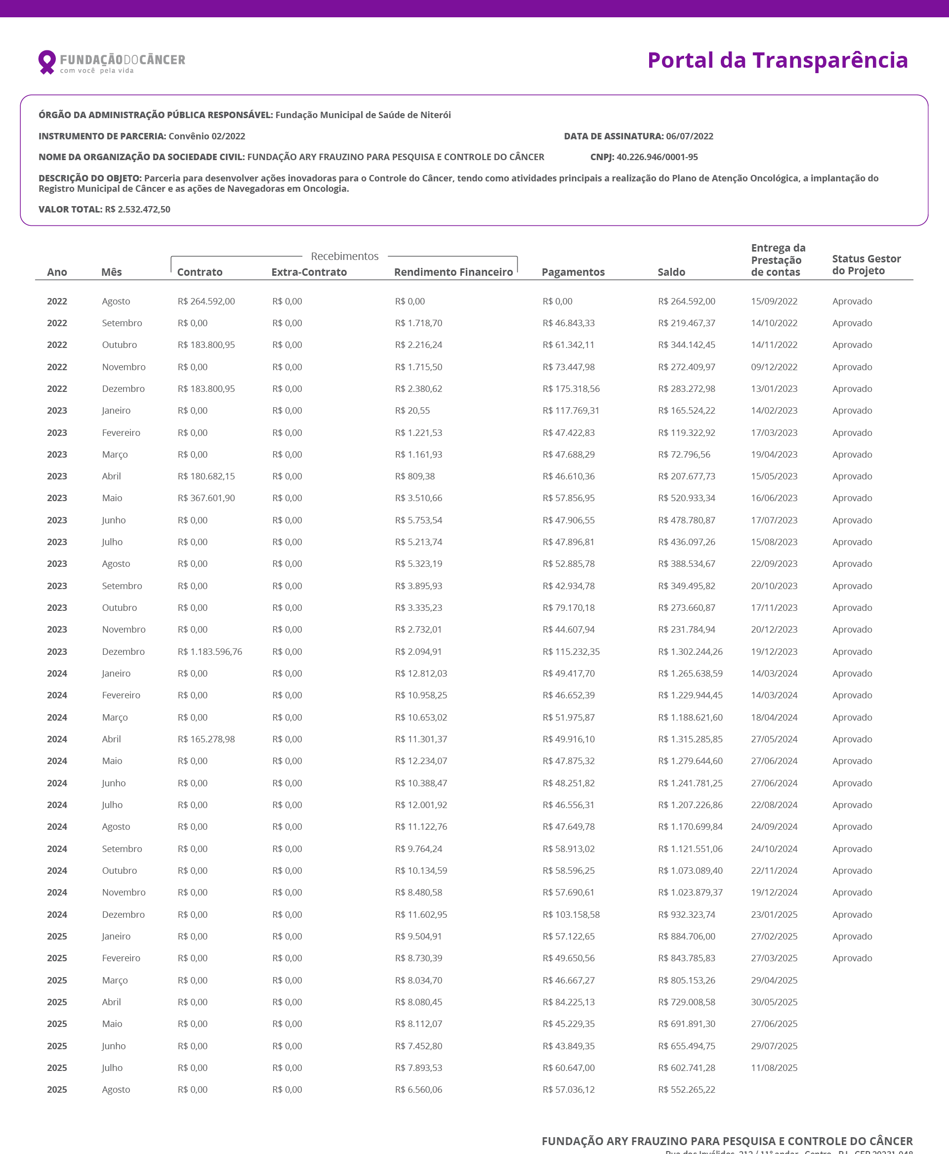The width and height of the screenshot is (949, 1154).
Task: Select the Dezembro 2023 contract value R$ 1.183.596,76
Action: (209, 651)
